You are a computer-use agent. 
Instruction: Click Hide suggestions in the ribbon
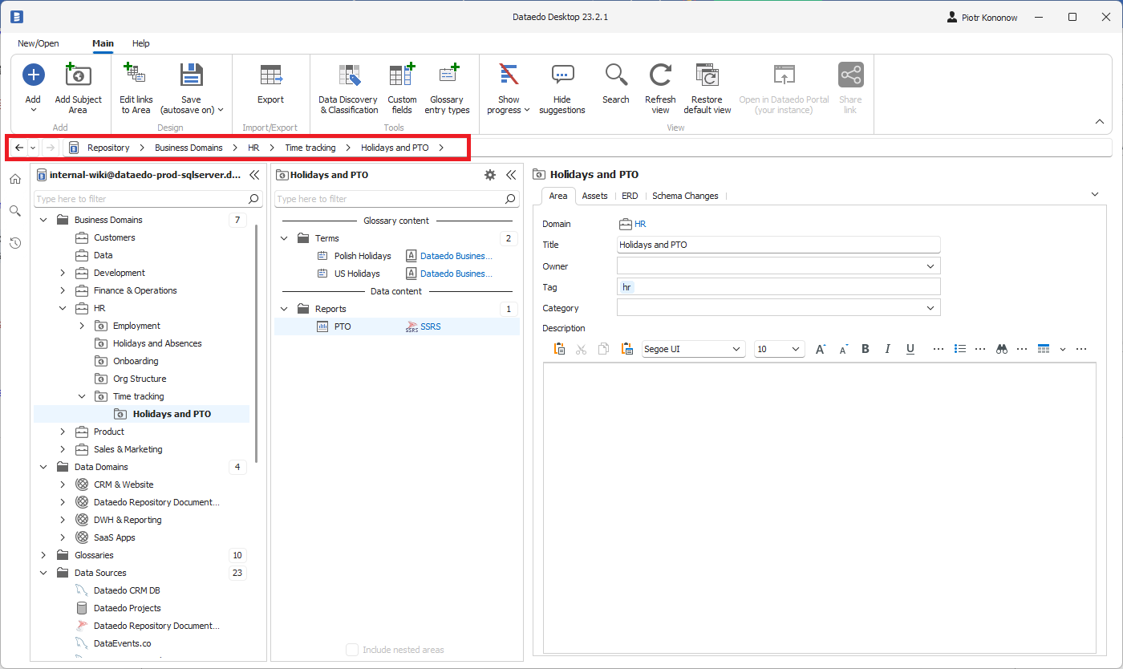click(x=562, y=88)
